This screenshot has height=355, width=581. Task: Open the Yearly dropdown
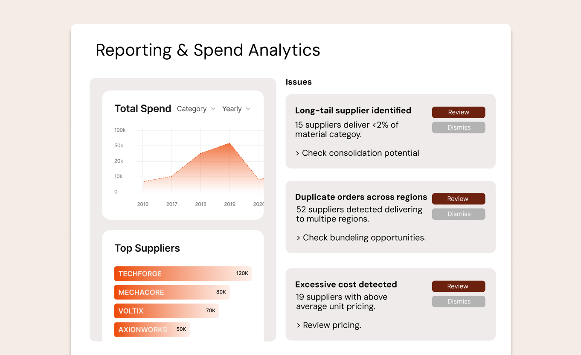236,109
